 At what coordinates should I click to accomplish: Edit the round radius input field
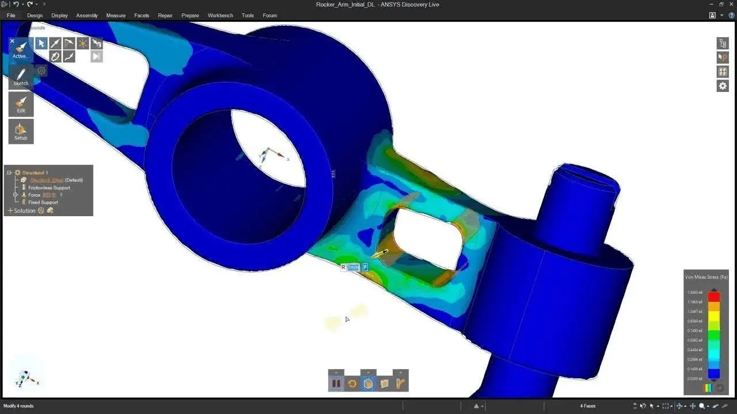[x=354, y=267]
